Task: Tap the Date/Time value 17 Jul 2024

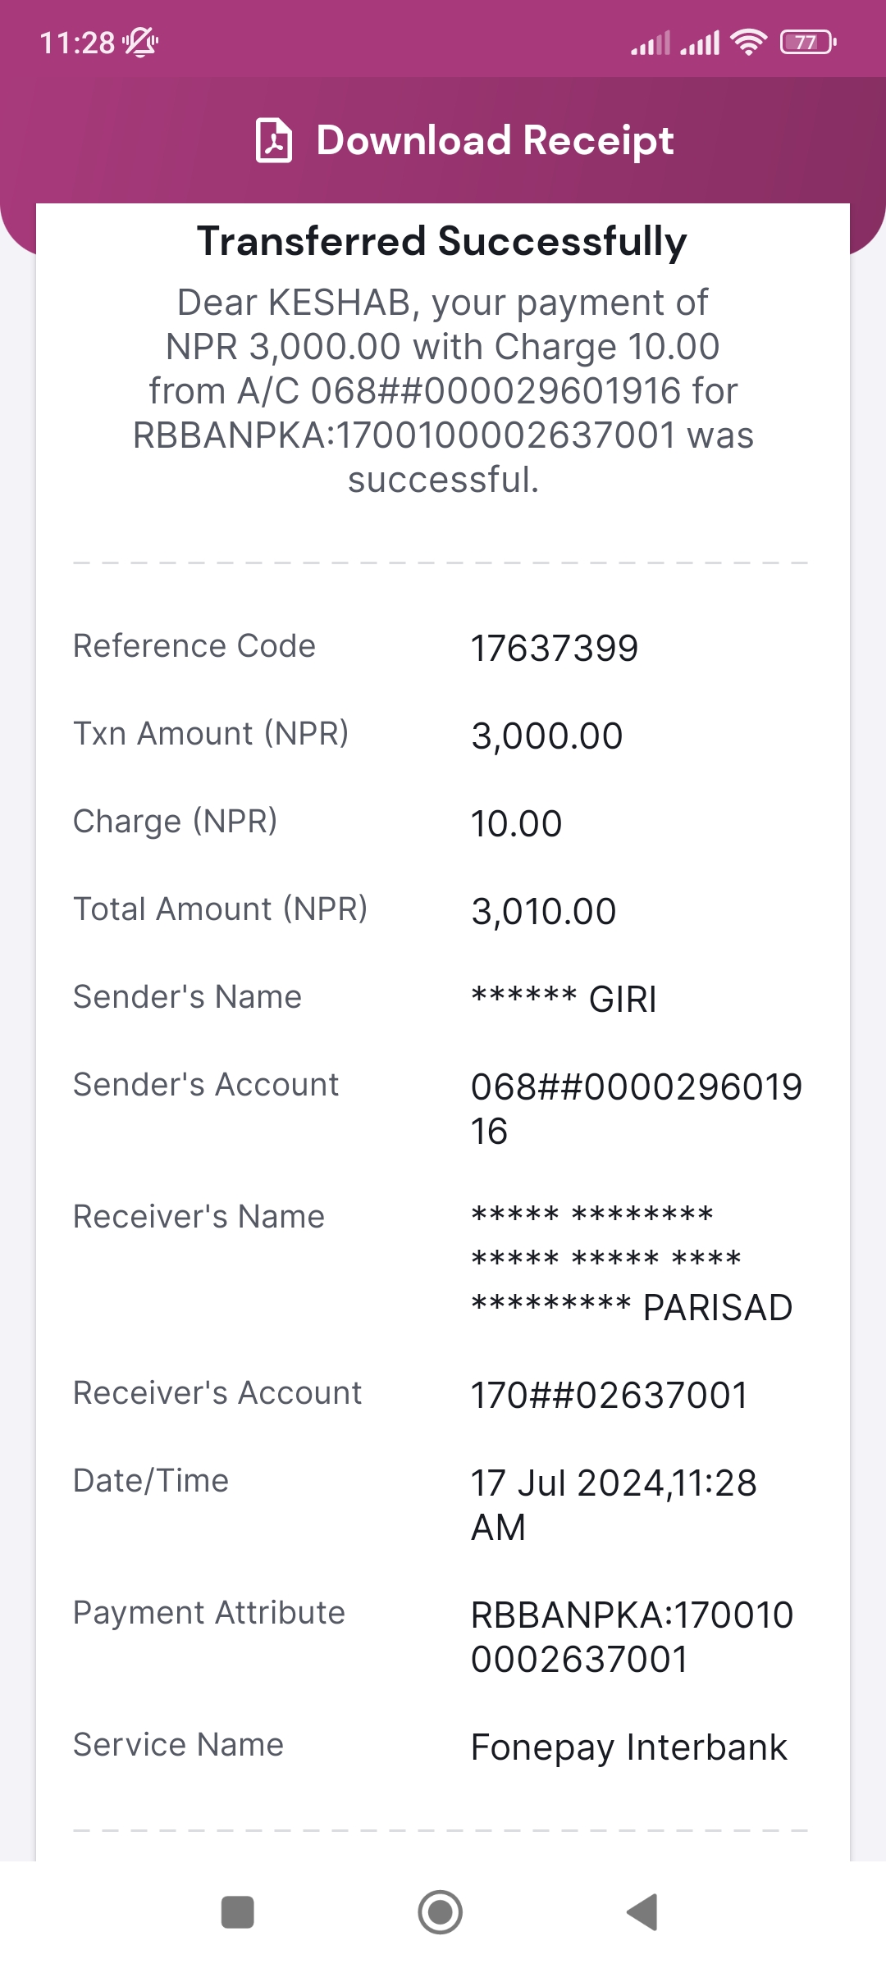Action: click(614, 1505)
